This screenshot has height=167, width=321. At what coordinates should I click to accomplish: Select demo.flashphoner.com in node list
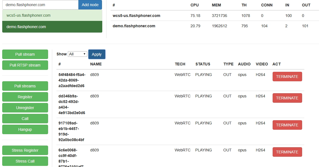[x=52, y=27]
